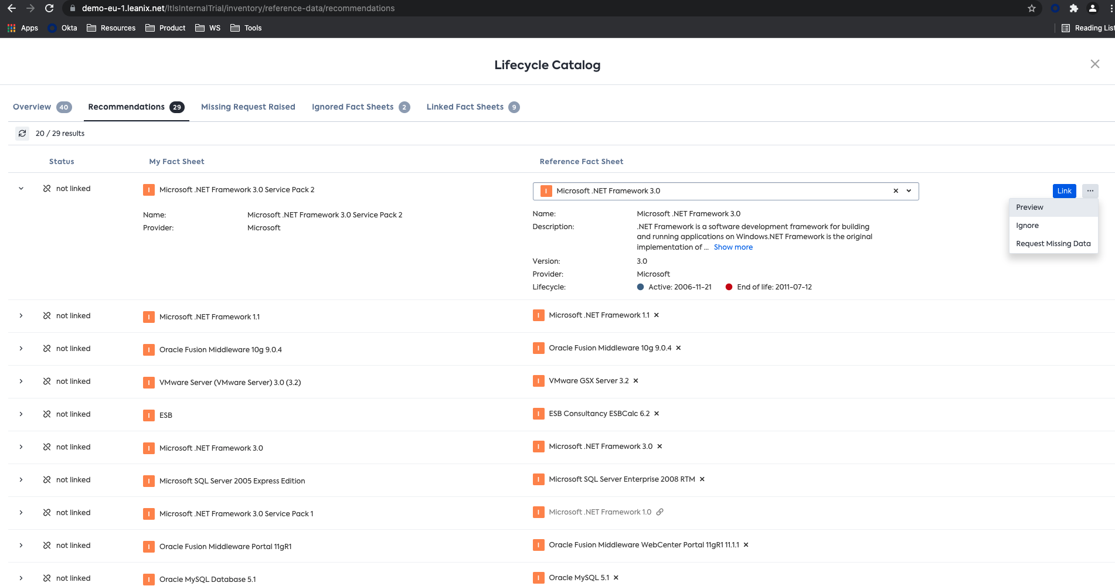Open the three-dots more options button

coord(1090,191)
